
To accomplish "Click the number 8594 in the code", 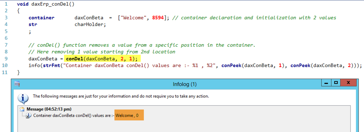I will click(x=158, y=18).
